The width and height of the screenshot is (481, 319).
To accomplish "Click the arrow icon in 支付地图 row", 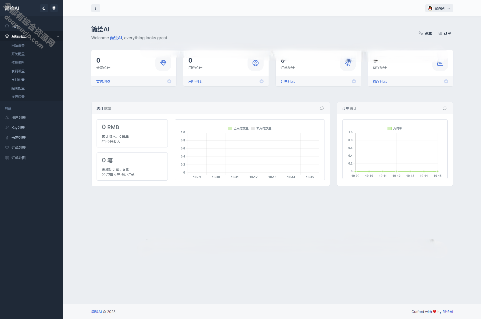I will tap(169, 81).
